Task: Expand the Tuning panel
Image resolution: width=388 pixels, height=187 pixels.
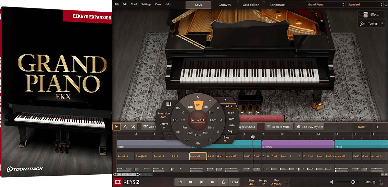Action: pyautogui.click(x=382, y=23)
